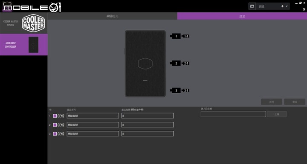
Task: Click the small controller thumbnail in the sidebar
Action: pyautogui.click(x=34, y=45)
